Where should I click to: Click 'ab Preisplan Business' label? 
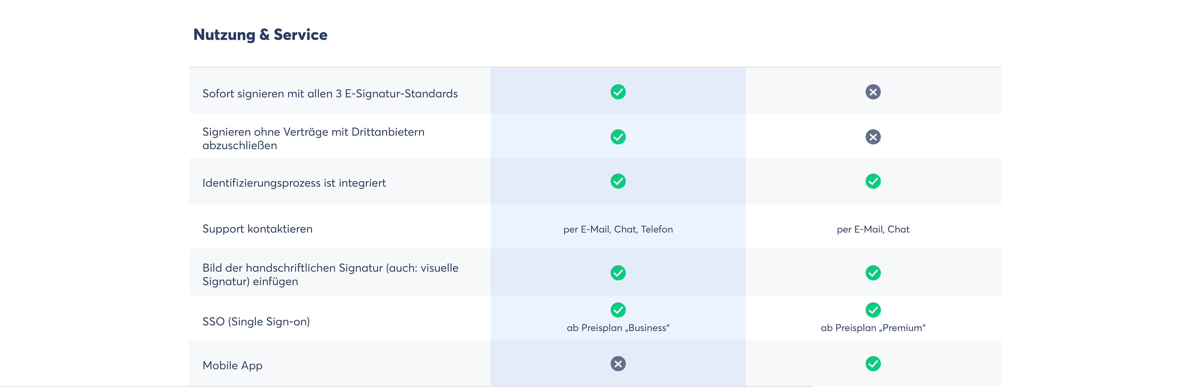point(618,328)
